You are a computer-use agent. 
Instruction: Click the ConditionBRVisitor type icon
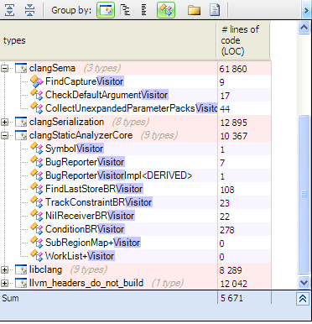pyautogui.click(x=37, y=229)
